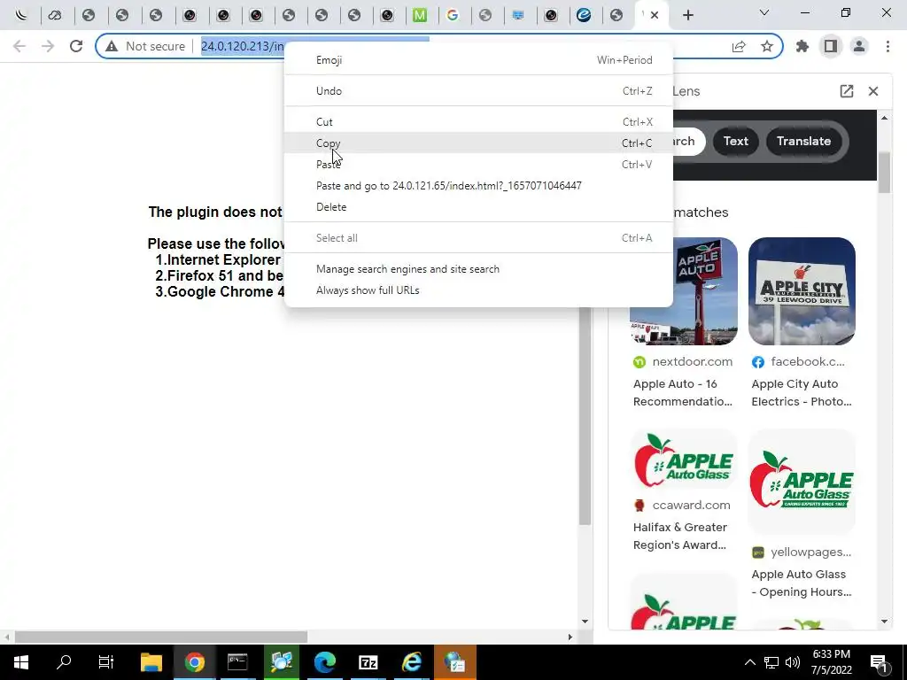This screenshot has height=680, width=907.
Task: Choose Undo in the context menu
Action: point(479,91)
